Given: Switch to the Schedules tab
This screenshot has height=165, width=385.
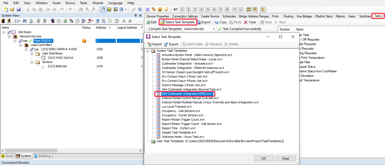Looking at the screenshot, I should [x=229, y=16].
